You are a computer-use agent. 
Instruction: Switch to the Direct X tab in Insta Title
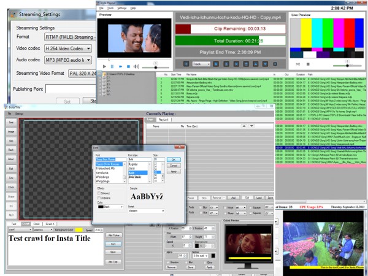50,224
